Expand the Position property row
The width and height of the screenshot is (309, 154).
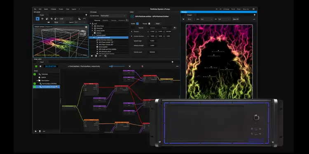[x=132, y=32]
